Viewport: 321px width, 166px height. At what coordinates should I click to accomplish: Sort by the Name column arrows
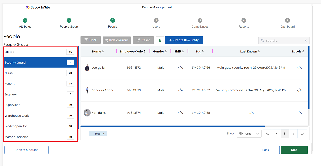coord(103,51)
